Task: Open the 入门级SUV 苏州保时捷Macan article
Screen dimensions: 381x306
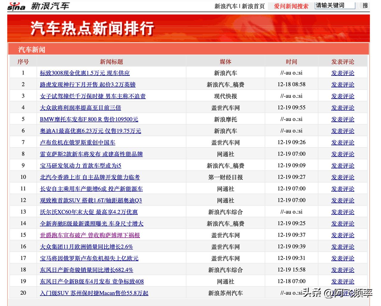Action: pyautogui.click(x=94, y=293)
